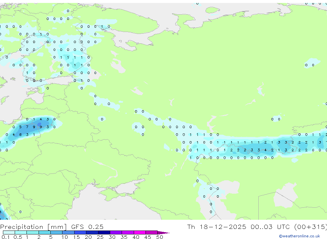Click the legend label '45'
The image size is (327, 239).
pos(148,237)
